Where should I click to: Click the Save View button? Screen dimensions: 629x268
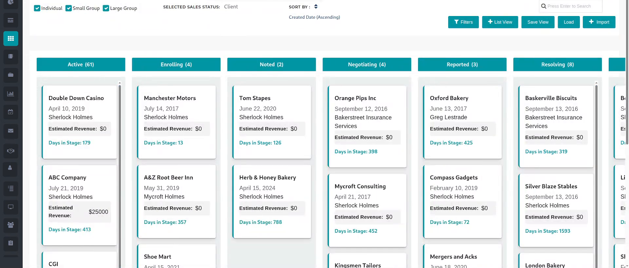point(538,22)
